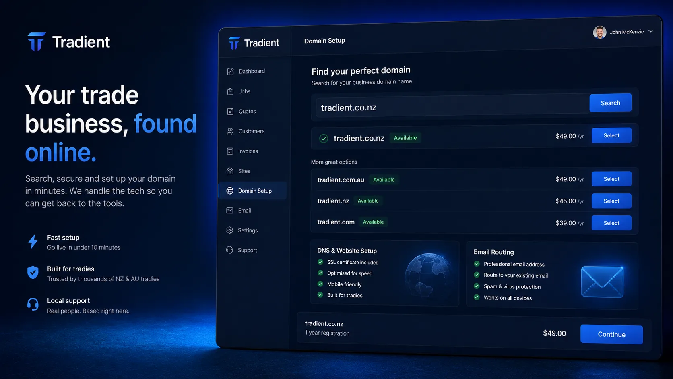Open the Support menu item

click(247, 250)
